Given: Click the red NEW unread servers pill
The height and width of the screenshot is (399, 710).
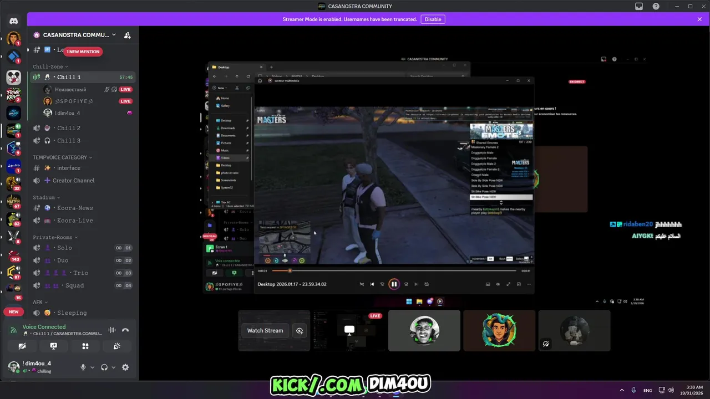Looking at the screenshot, I should click(13, 311).
